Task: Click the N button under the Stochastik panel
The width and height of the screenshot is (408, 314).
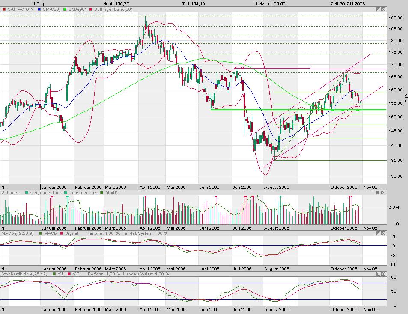Action: point(3,309)
